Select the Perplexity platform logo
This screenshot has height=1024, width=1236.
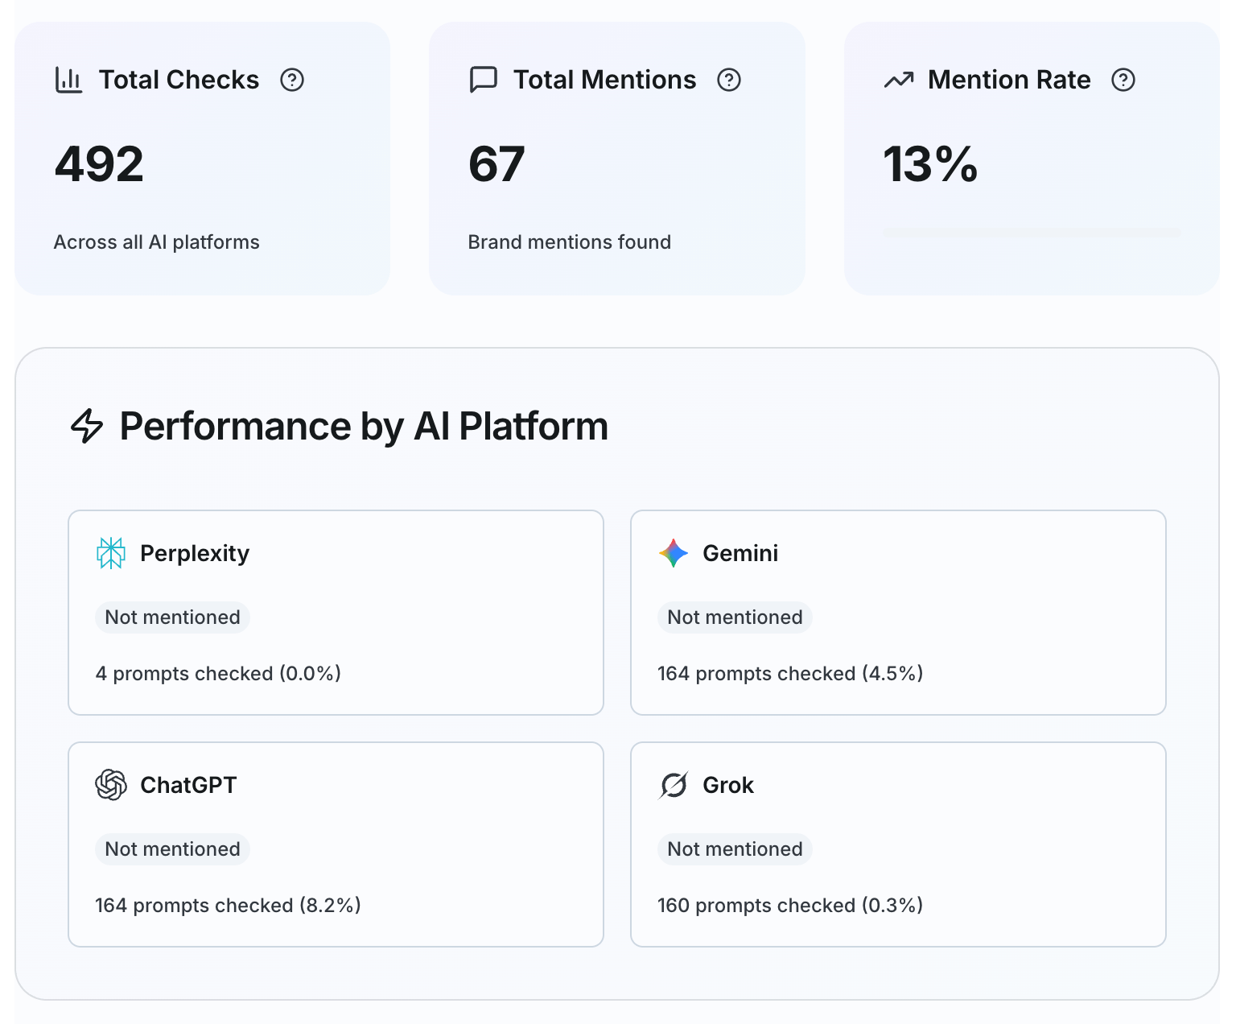pos(110,553)
